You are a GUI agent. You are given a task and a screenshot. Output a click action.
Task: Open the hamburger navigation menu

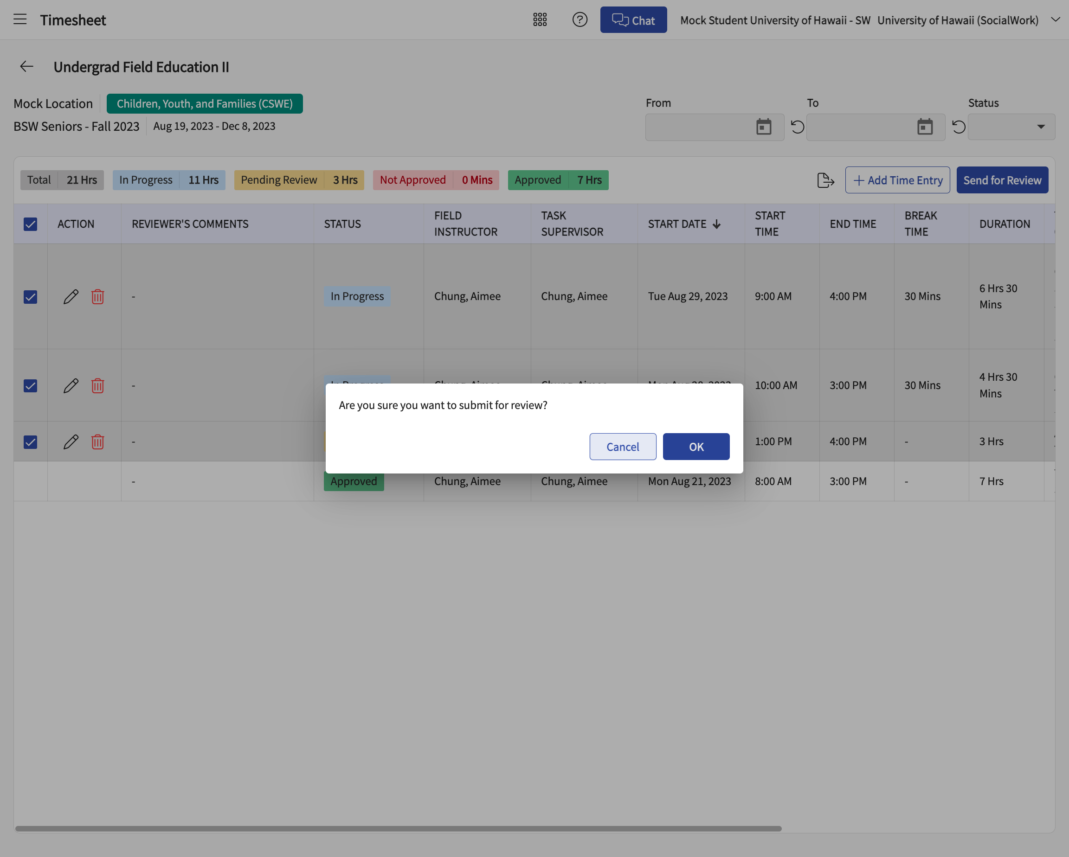coord(20,20)
